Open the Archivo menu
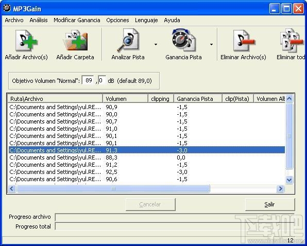The width and height of the screenshot is (307, 246). click(14, 20)
